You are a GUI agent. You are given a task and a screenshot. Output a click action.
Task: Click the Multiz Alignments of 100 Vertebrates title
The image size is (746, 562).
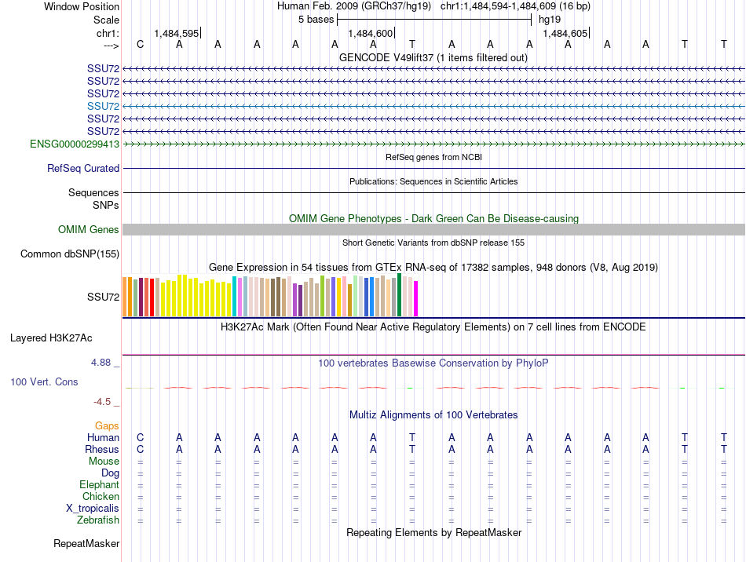(433, 414)
